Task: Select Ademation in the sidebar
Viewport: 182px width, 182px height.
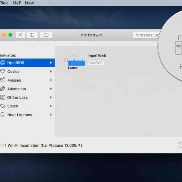Action: pos(27,89)
